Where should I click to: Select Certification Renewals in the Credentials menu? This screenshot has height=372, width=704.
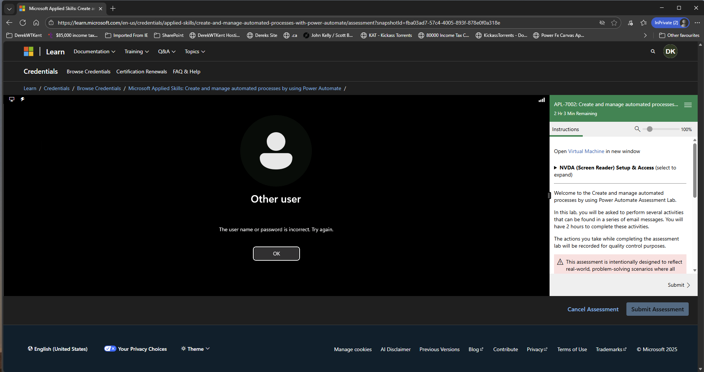[x=141, y=71]
